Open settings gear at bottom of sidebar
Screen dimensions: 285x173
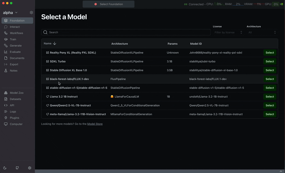tap(30, 168)
